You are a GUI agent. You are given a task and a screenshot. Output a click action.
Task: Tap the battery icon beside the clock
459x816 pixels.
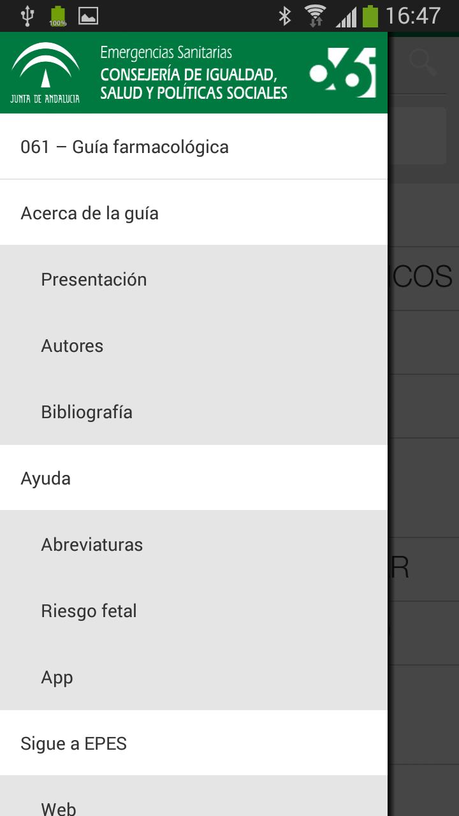click(370, 15)
